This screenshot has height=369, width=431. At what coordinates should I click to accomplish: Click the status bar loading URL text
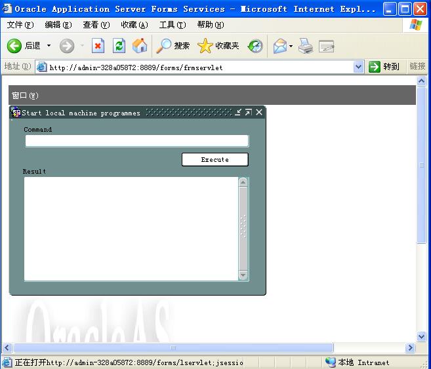click(129, 362)
